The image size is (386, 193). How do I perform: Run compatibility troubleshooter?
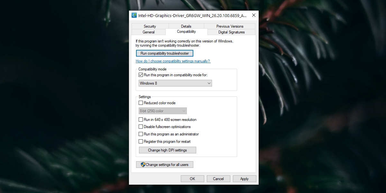(x=165, y=53)
